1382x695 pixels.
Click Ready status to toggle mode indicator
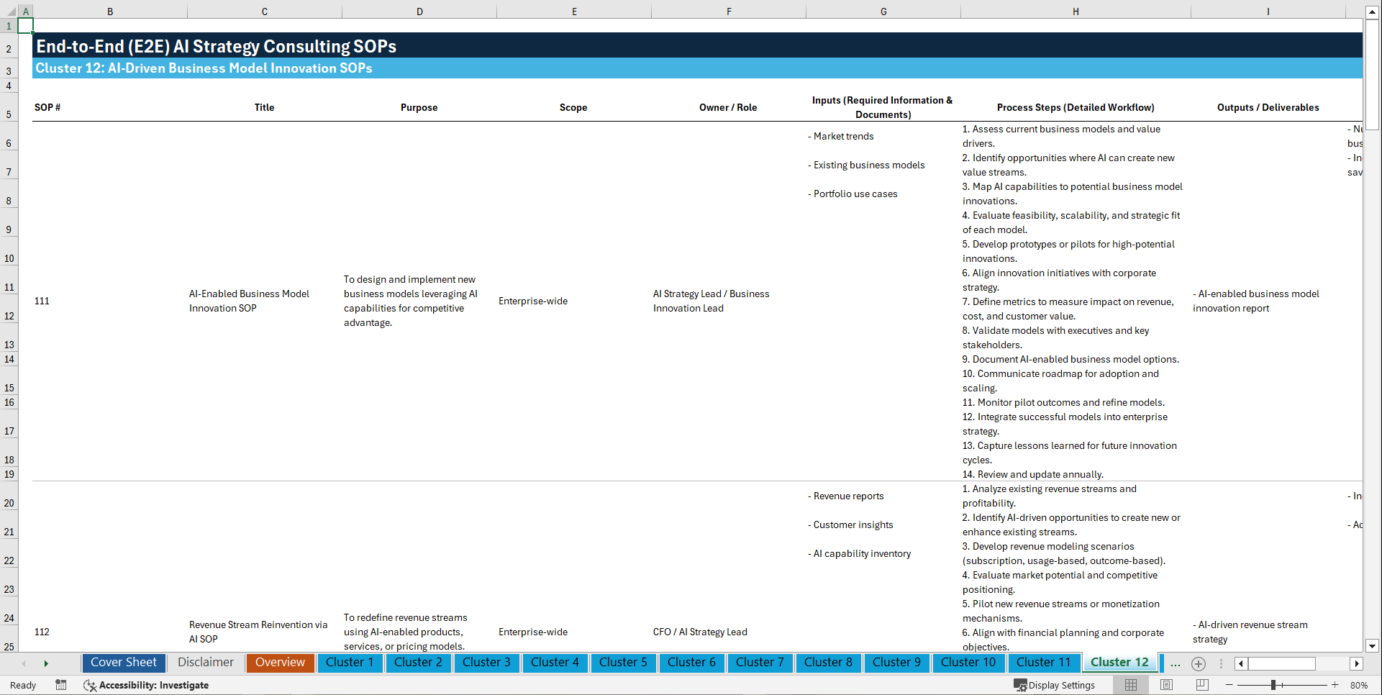coord(22,685)
